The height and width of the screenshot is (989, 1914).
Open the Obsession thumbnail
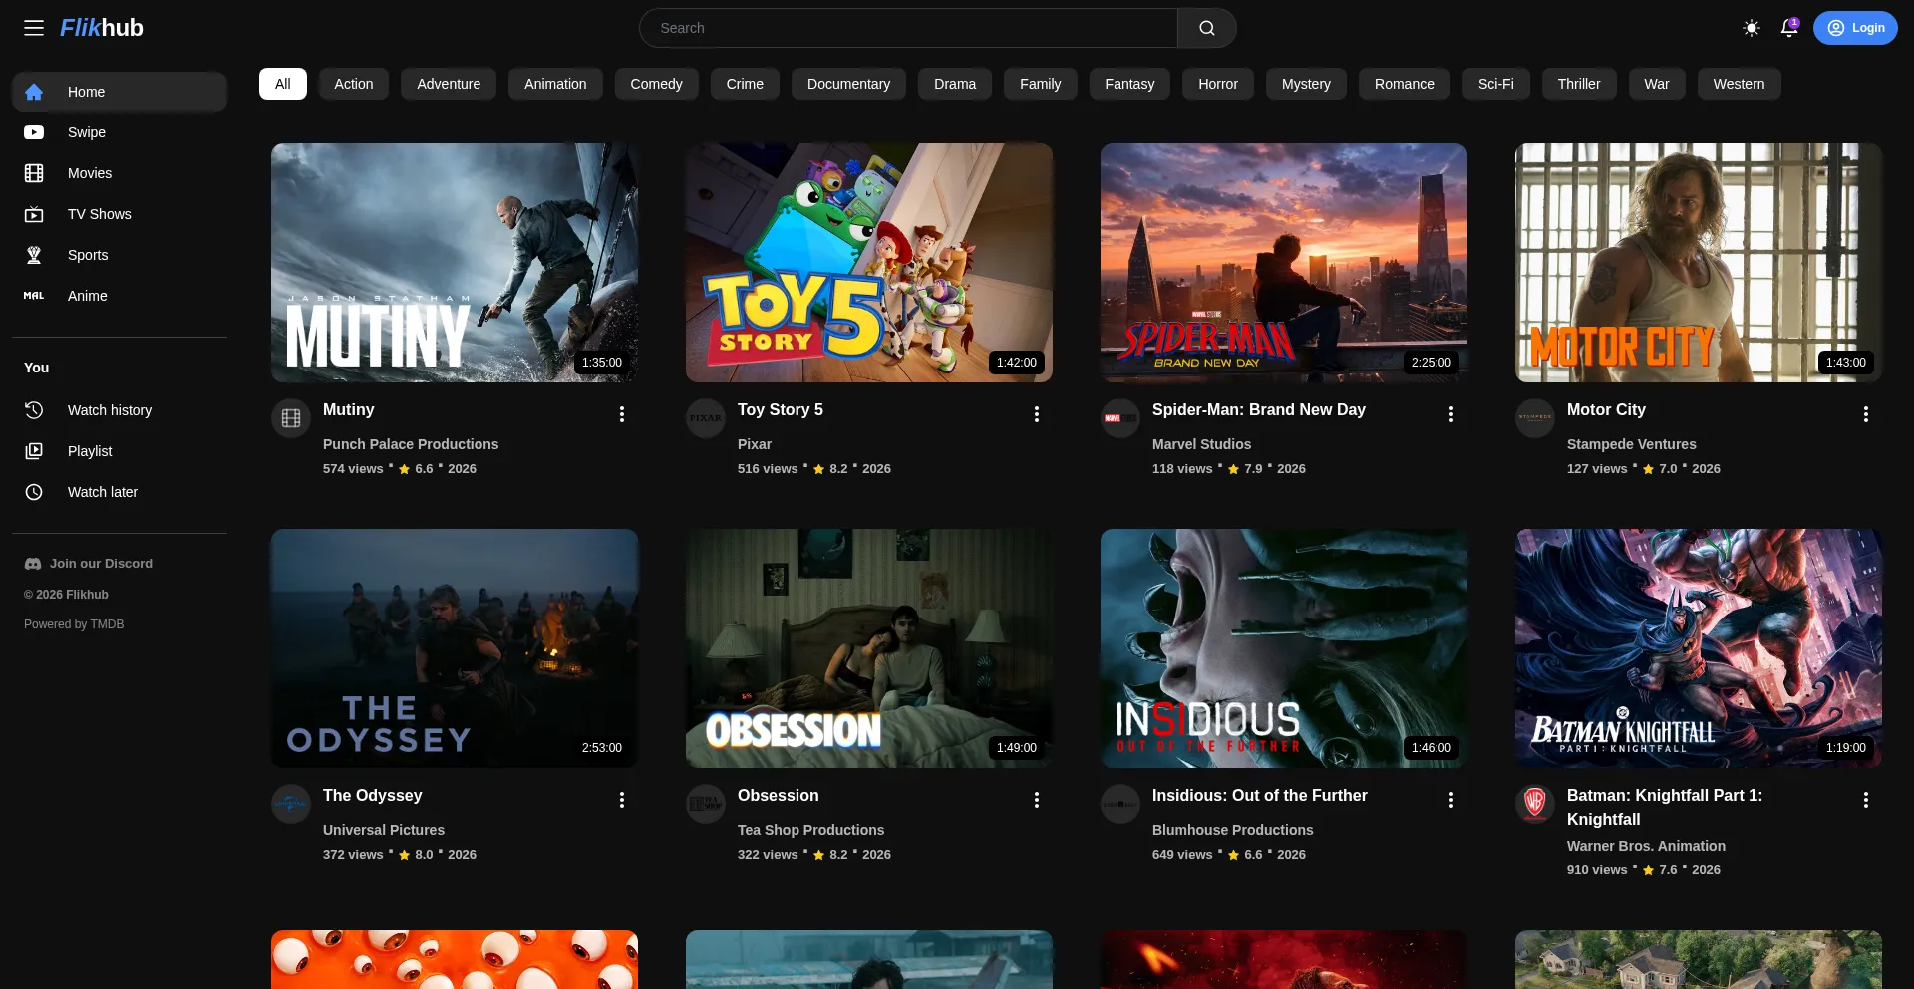[869, 648]
